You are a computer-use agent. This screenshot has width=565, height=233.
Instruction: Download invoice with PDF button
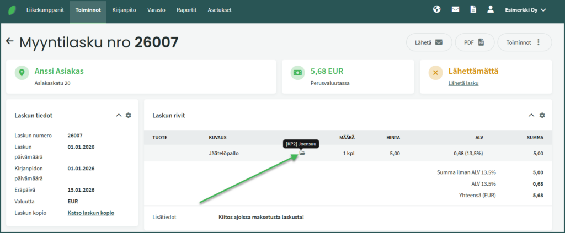(474, 42)
